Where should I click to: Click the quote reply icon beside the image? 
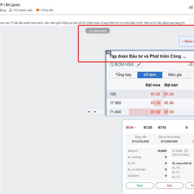point(89,112)
